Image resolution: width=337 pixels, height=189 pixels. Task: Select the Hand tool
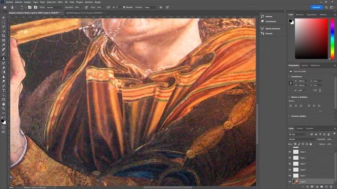pyautogui.click(x=4, y=104)
